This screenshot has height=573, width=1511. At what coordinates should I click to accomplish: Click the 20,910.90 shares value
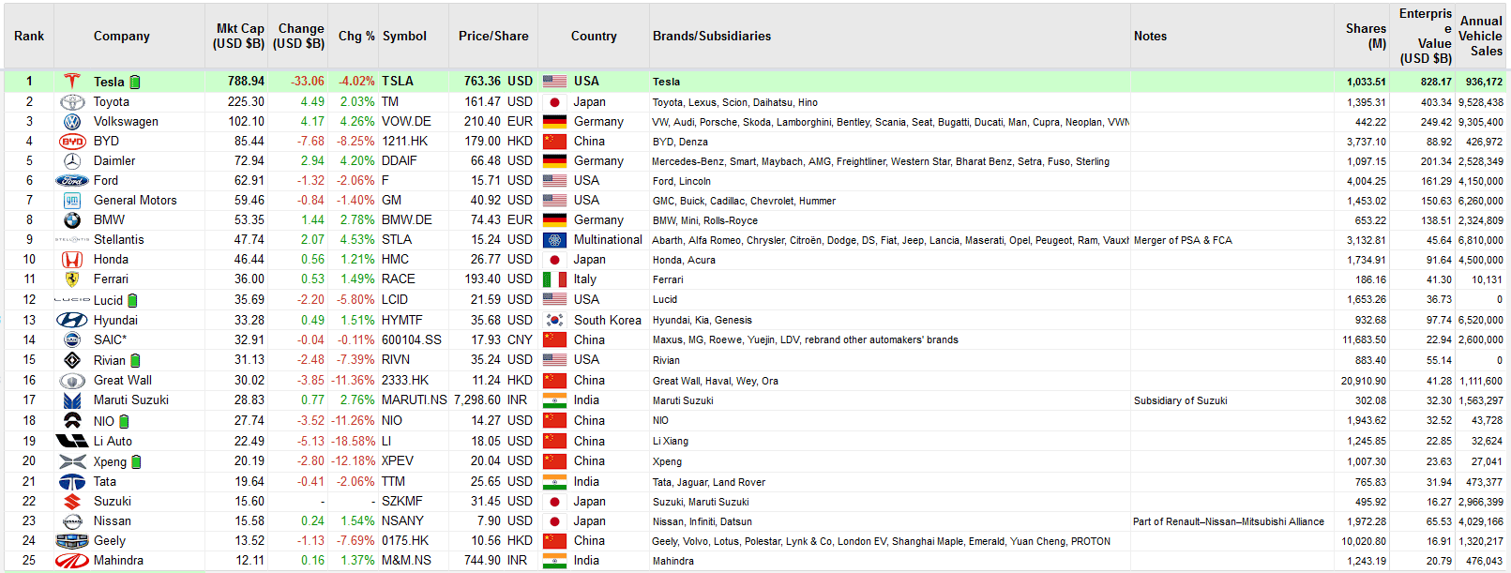pos(1364,382)
